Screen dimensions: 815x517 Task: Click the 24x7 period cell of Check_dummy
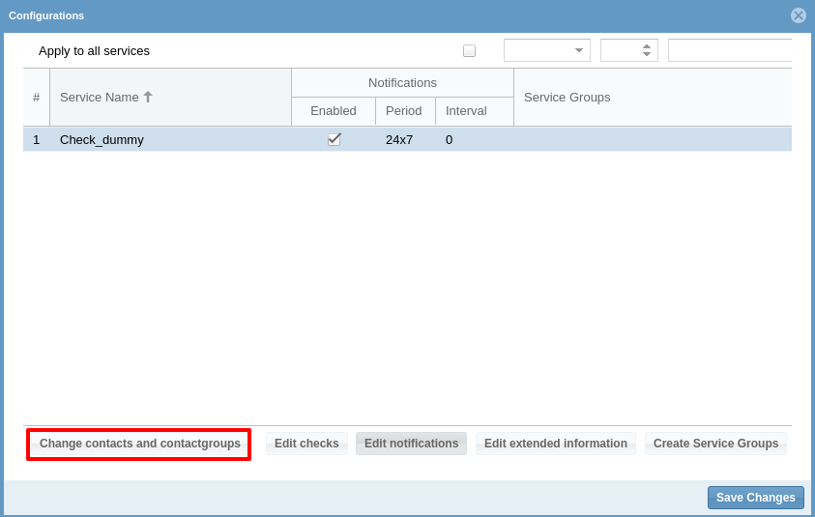(399, 139)
